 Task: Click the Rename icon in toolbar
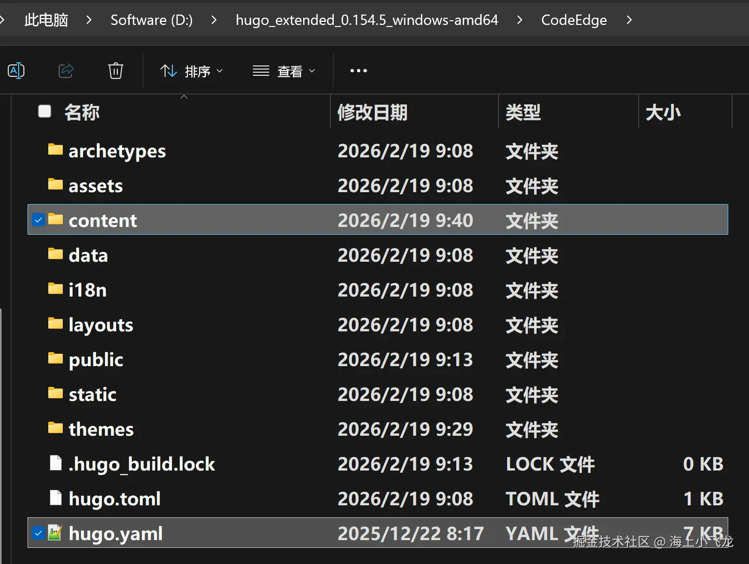tap(16, 71)
